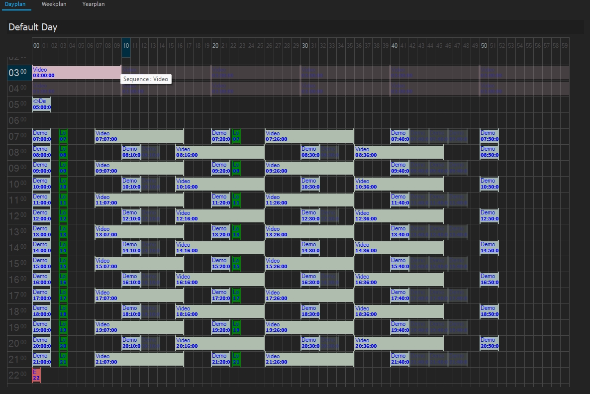Viewport: 590px width, 394px height.
Task: Click the minute 30 column header
Action: click(305, 45)
